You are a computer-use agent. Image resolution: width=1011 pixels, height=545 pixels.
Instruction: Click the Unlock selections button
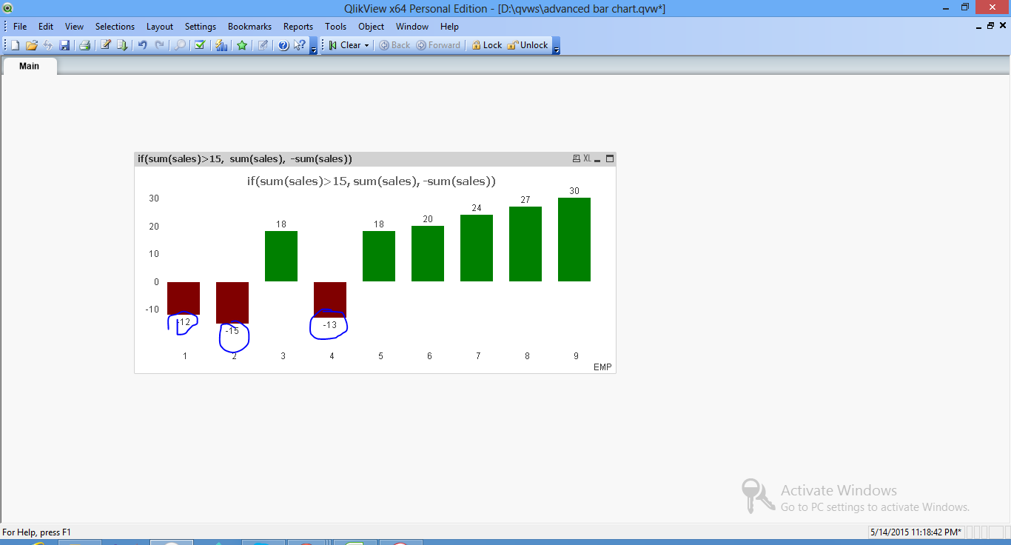[528, 45]
